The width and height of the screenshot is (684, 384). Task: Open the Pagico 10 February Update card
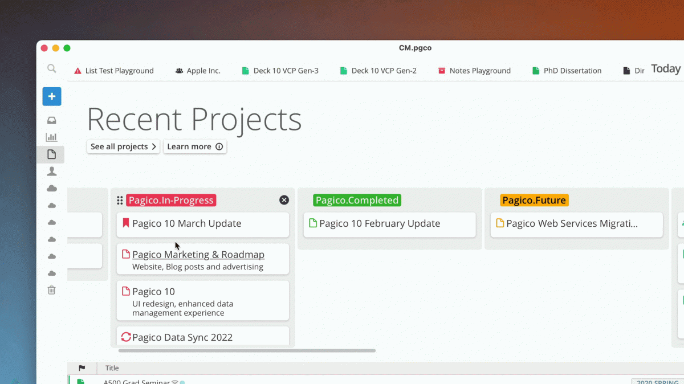point(380,223)
